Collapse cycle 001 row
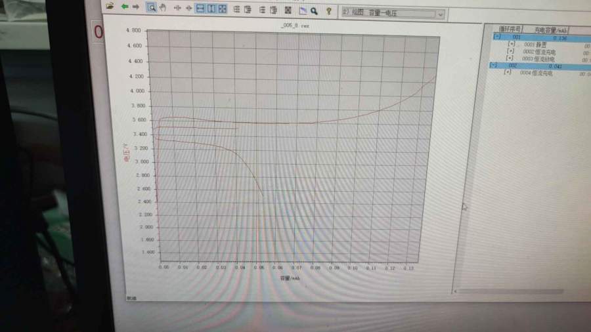 pos(498,36)
